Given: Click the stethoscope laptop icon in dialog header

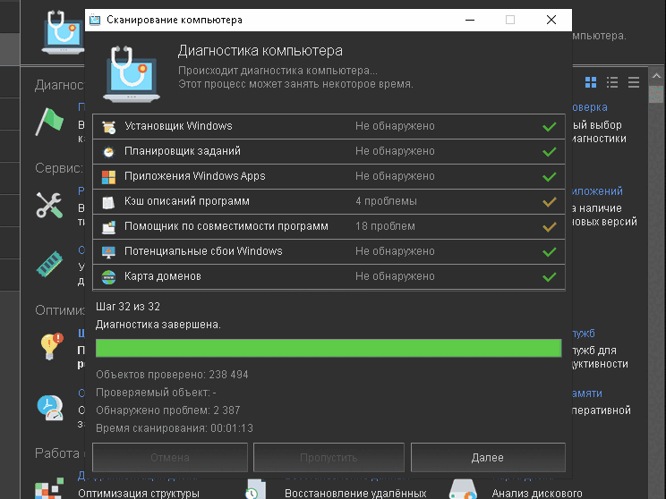Looking at the screenshot, I should [132, 73].
